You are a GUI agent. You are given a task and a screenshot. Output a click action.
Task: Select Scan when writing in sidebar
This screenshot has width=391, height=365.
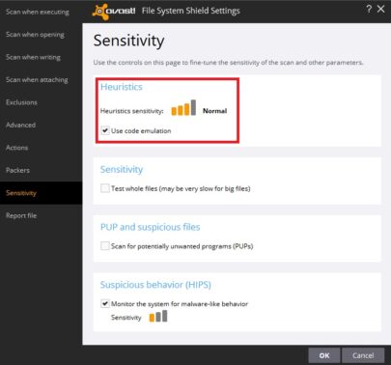pyautogui.click(x=33, y=57)
